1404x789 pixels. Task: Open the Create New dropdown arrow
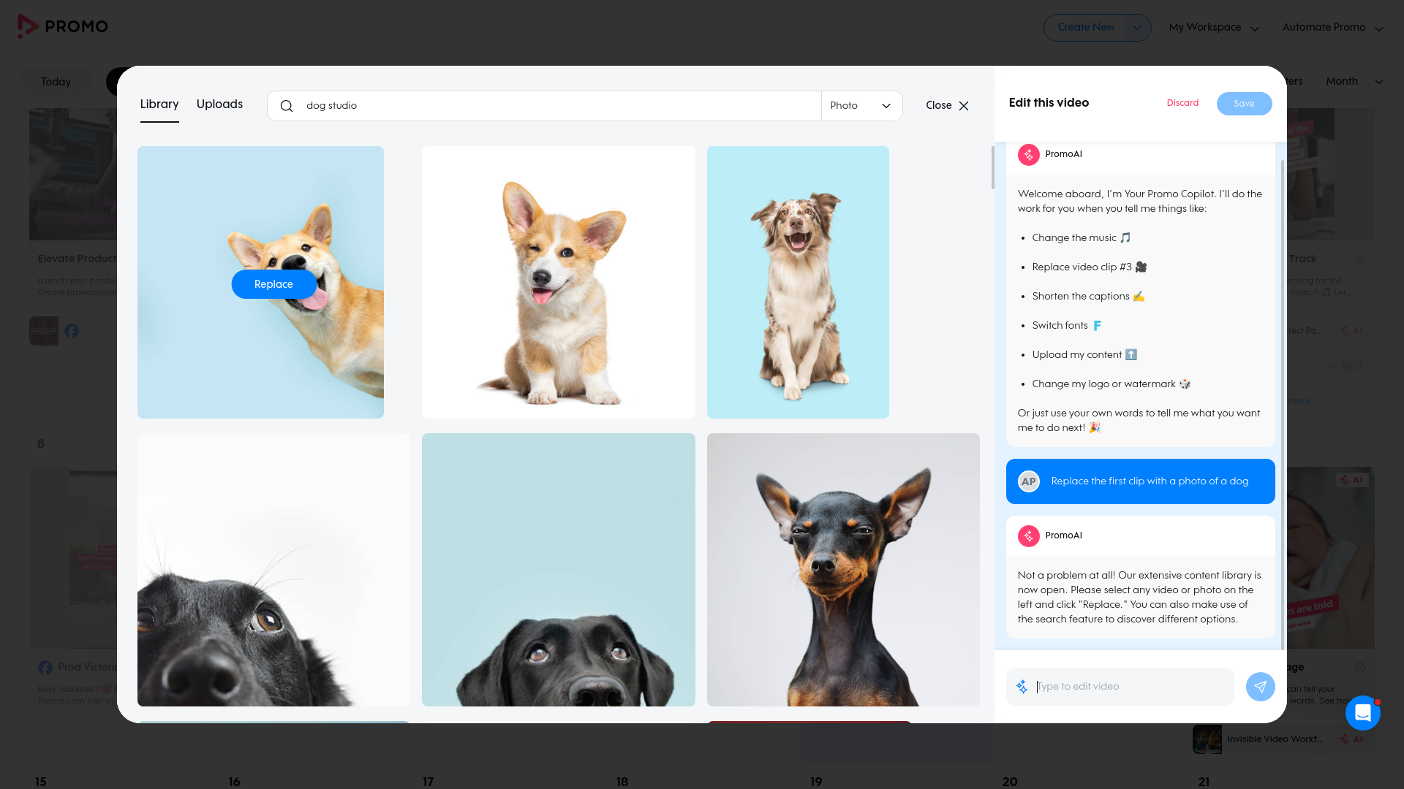point(1136,28)
